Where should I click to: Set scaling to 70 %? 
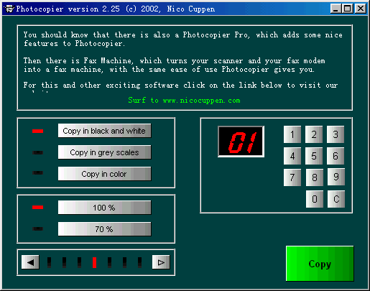click(x=104, y=229)
